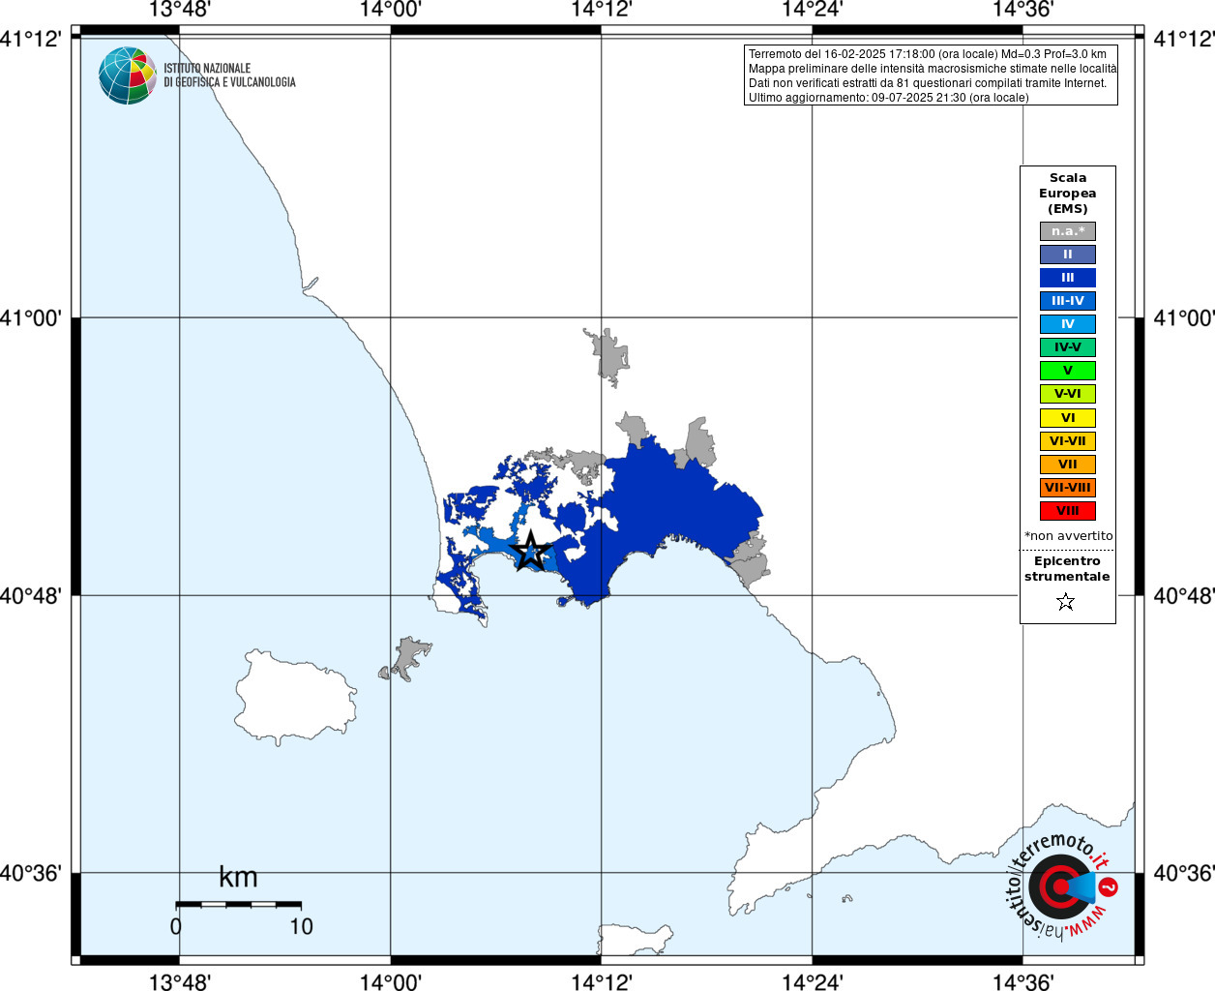Click the left axis label 40°48'
Viewport: 1215px width, 991px height.
(x=31, y=595)
